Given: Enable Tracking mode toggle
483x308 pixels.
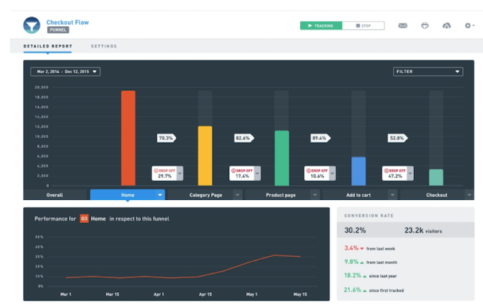Looking at the screenshot, I should (321, 25).
